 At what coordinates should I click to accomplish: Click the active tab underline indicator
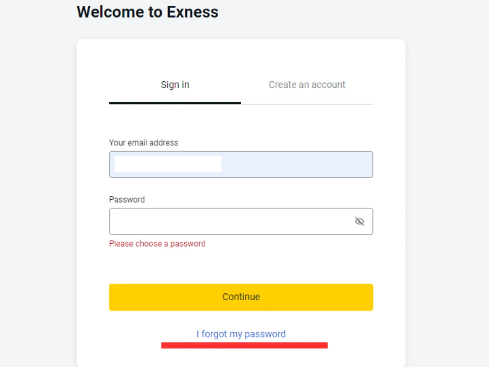tap(175, 102)
